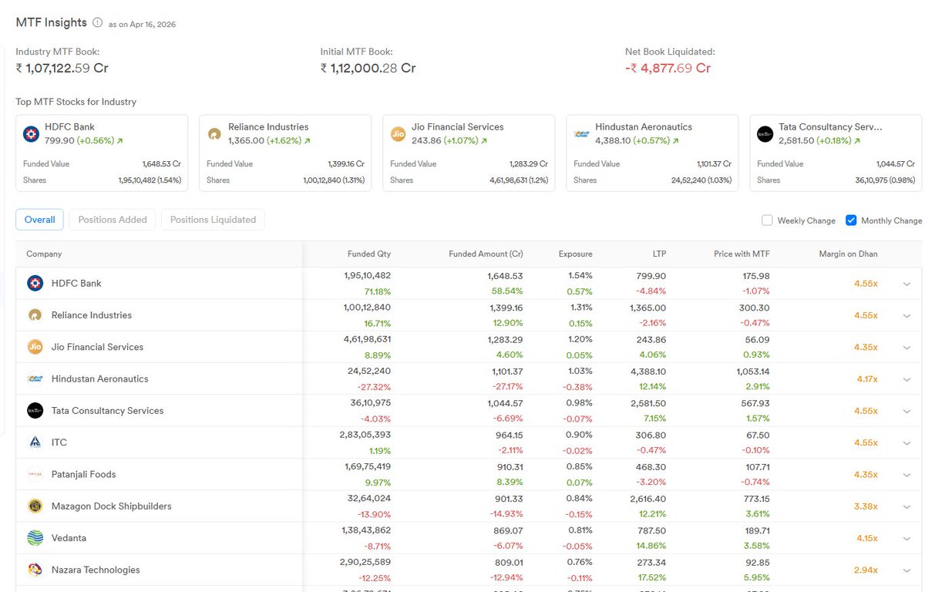Expand the Patanjali Foods row chevron
925x592 pixels.
click(x=906, y=475)
